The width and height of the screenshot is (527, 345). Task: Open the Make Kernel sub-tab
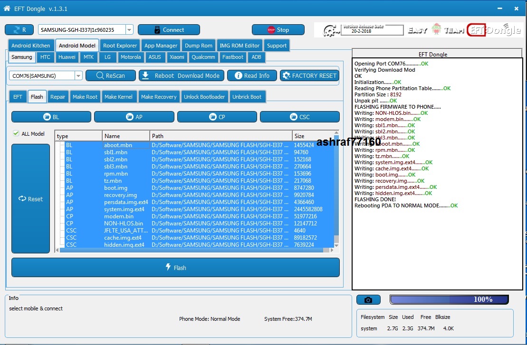click(x=119, y=97)
